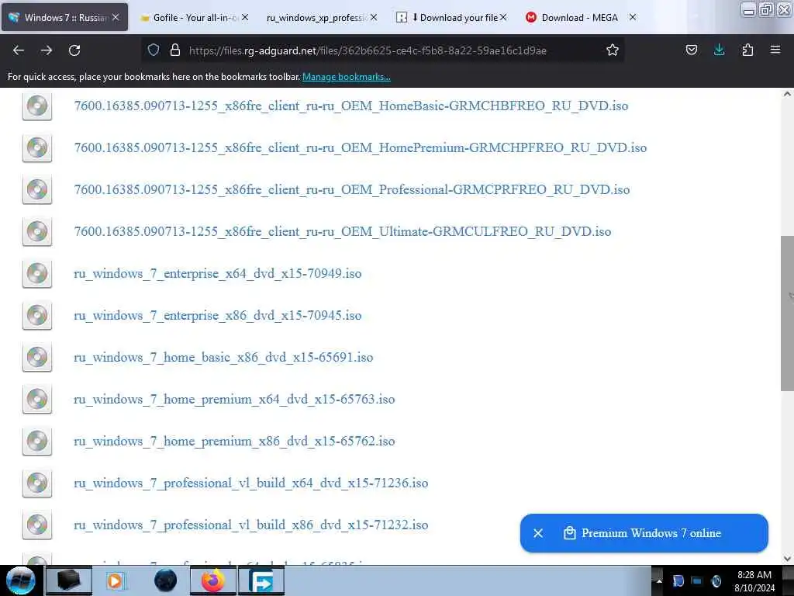Click the disc icon beside OEM_Professional iso
794x596 pixels.
(x=37, y=189)
